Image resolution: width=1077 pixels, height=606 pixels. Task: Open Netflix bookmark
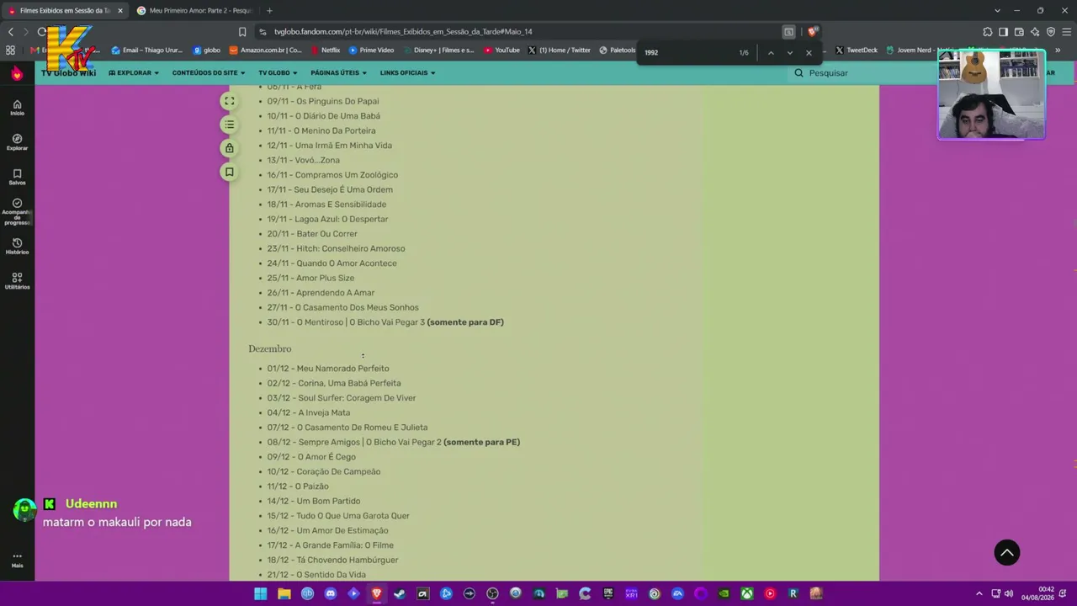[325, 50]
